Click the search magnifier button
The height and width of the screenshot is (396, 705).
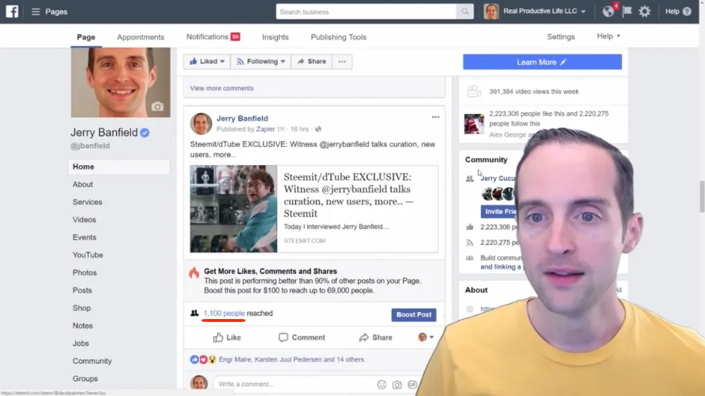tap(465, 12)
